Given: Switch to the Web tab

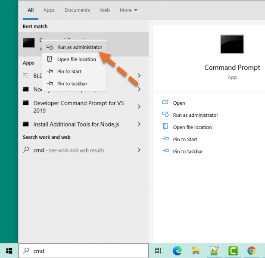Looking at the screenshot, I should coord(105,10).
